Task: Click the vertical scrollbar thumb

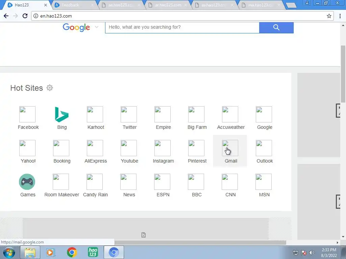Action: point(343,74)
